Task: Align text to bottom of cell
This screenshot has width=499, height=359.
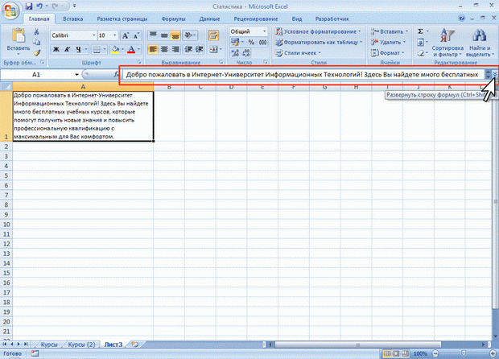Action: 175,35
